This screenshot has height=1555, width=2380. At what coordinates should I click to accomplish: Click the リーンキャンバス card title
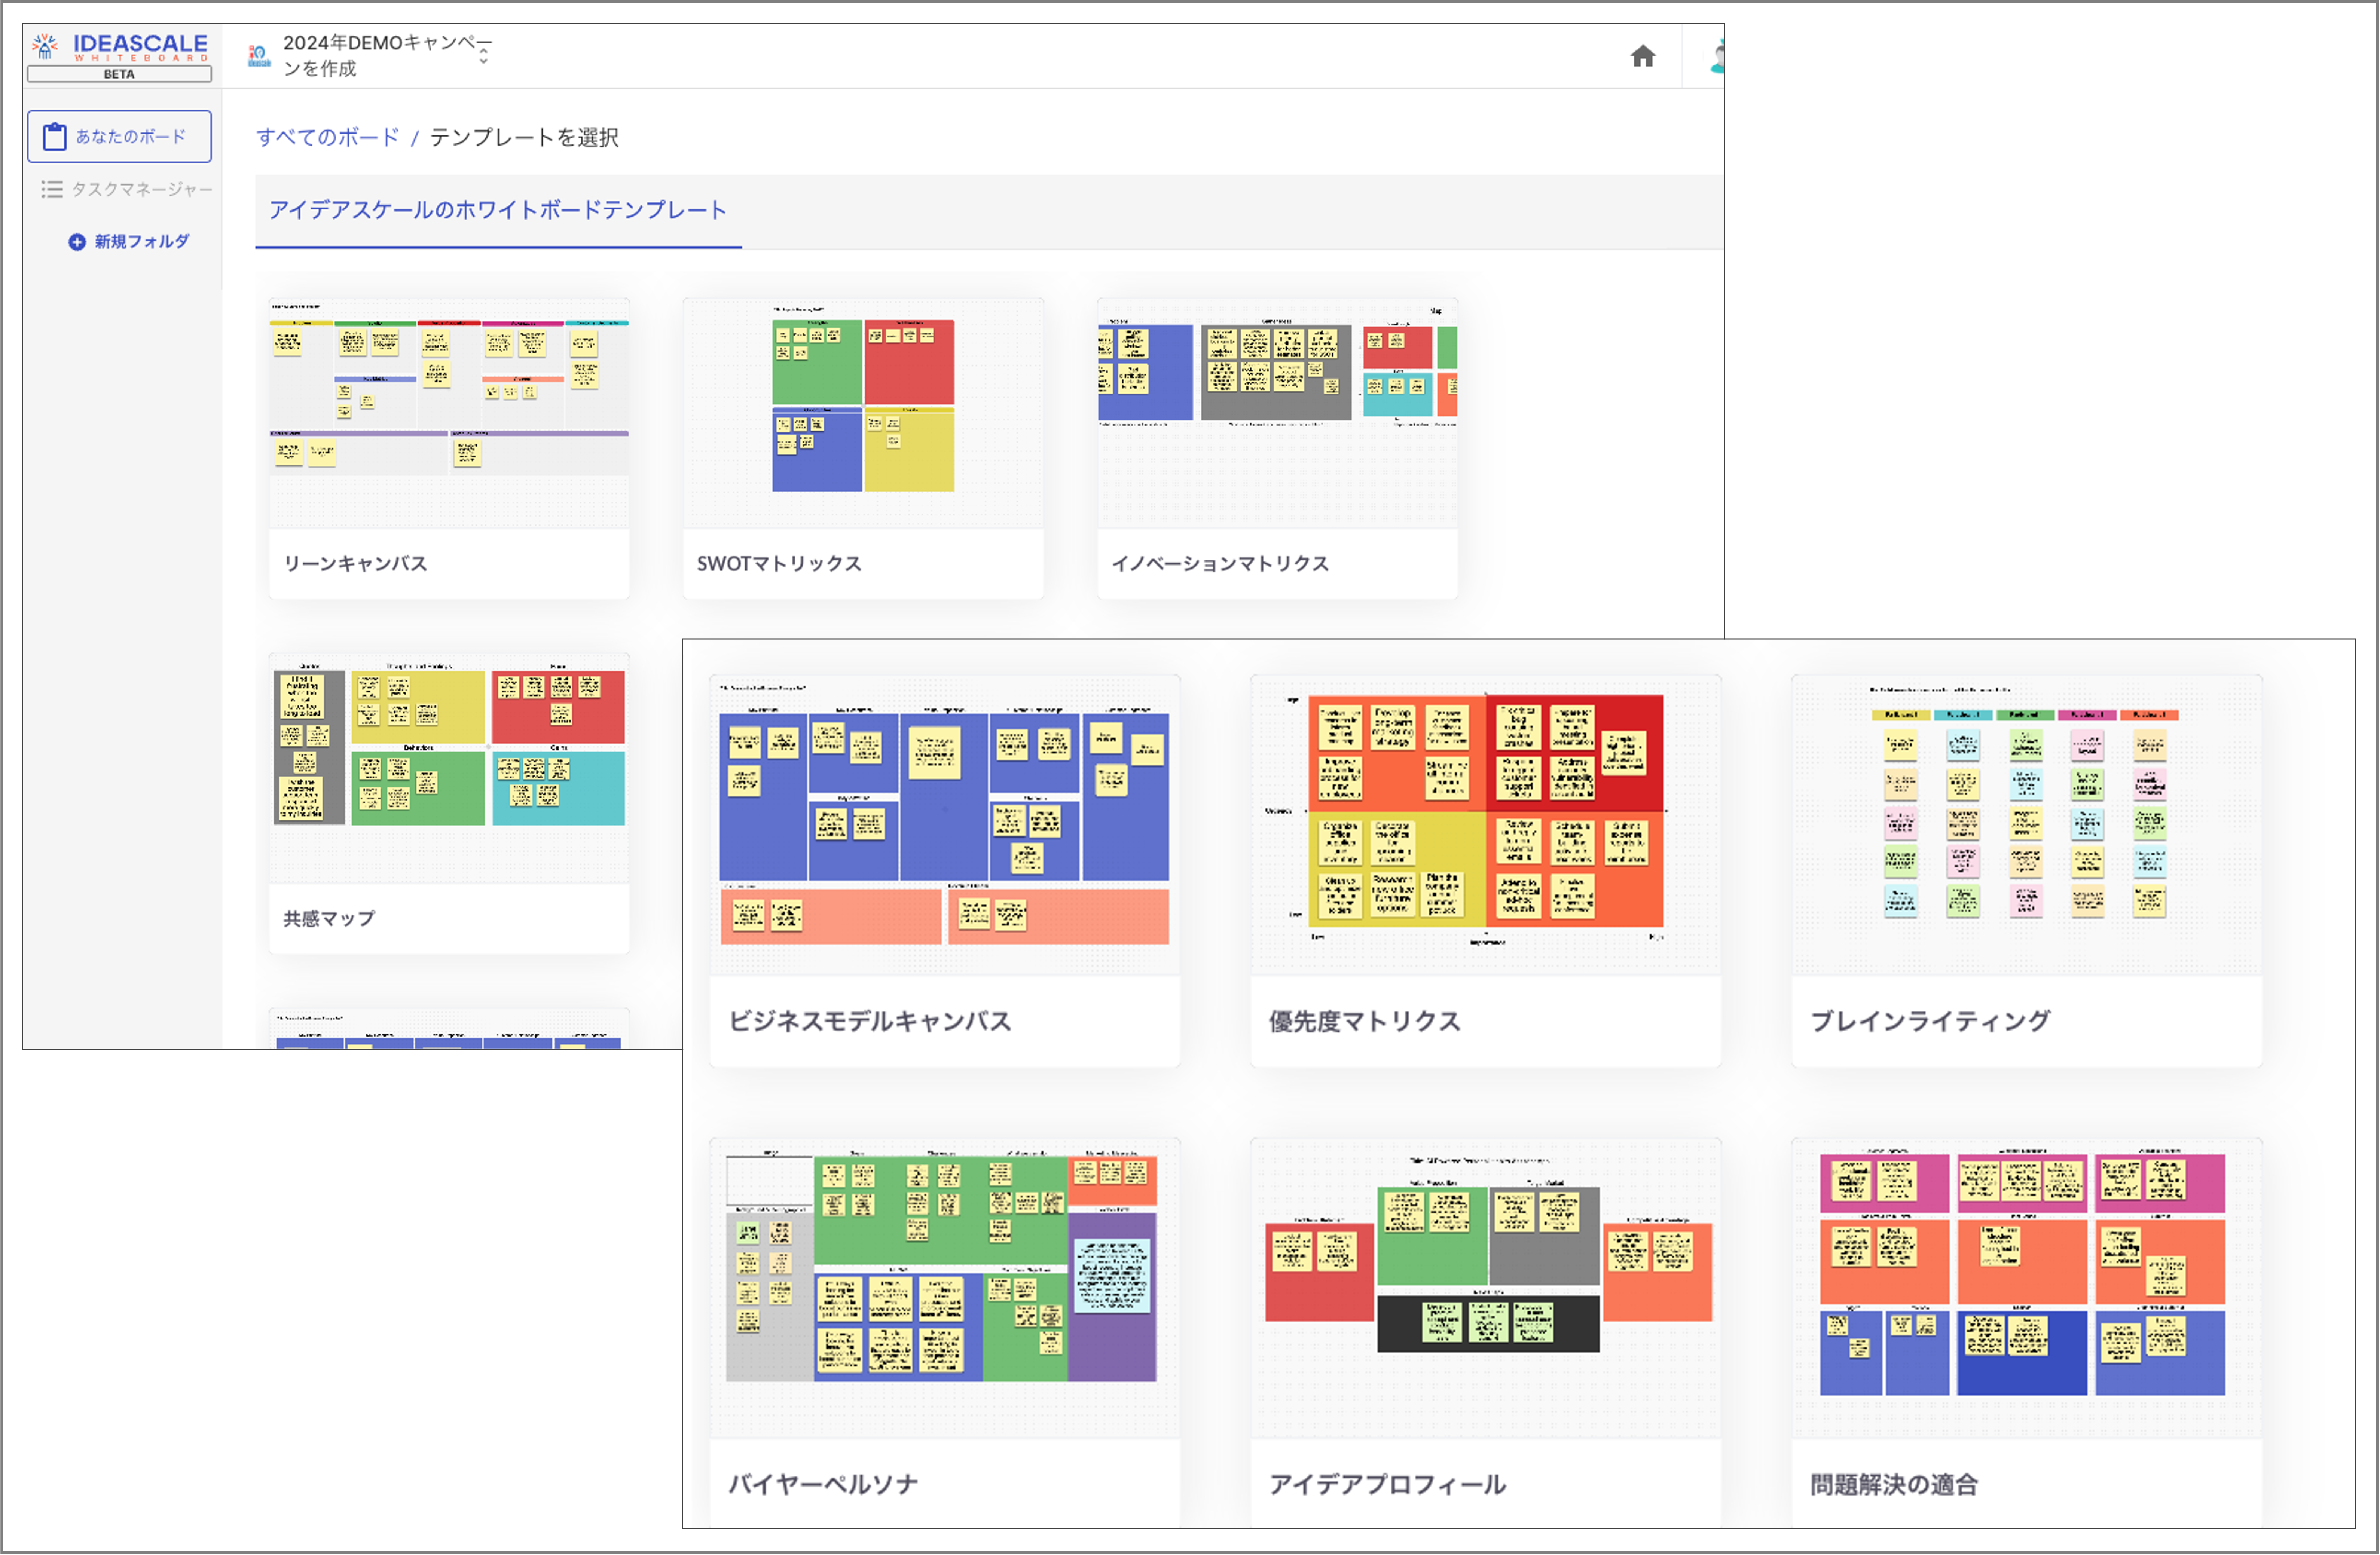356,564
